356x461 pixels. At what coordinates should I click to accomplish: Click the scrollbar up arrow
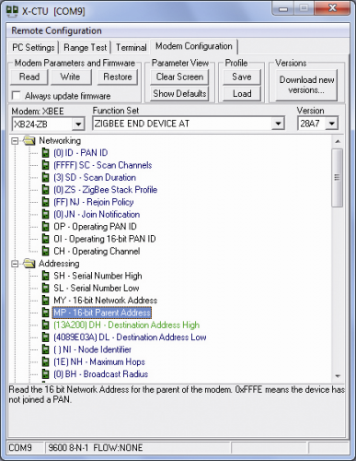[x=338, y=141]
